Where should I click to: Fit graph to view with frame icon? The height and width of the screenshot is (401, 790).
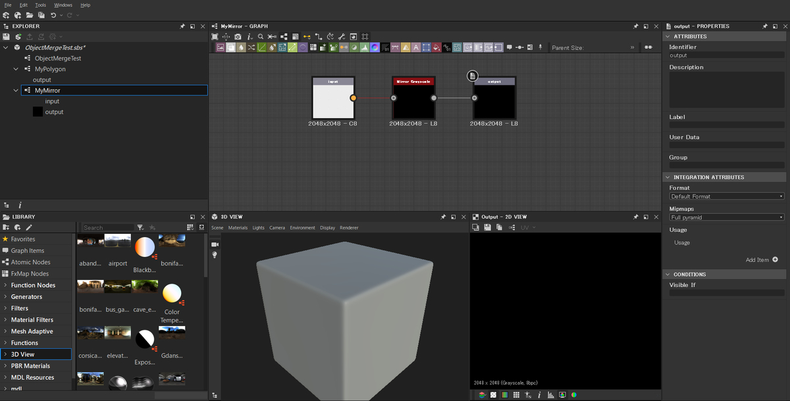pyautogui.click(x=215, y=37)
